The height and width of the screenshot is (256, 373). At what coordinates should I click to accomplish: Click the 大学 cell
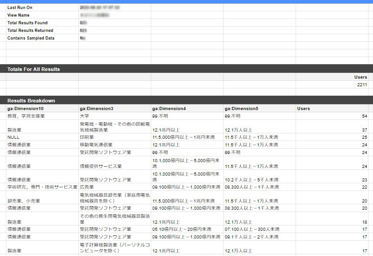[115, 116]
